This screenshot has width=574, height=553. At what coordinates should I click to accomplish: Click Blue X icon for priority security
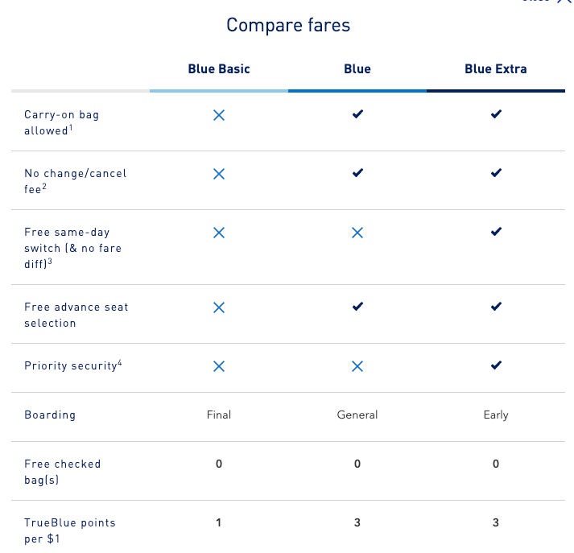pyautogui.click(x=357, y=366)
